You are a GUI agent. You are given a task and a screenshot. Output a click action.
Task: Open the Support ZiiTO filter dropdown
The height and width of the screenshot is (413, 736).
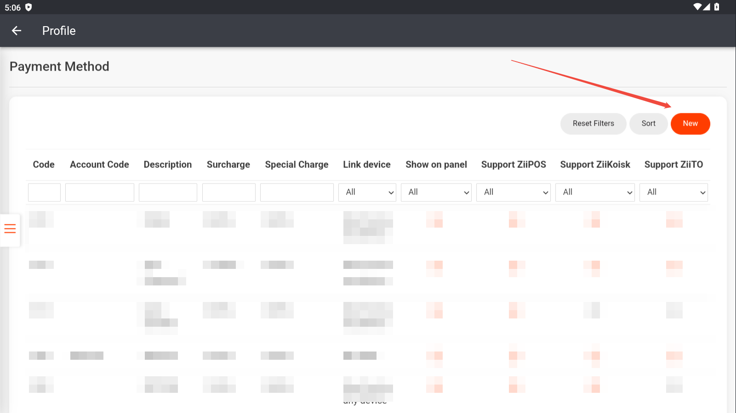(673, 192)
